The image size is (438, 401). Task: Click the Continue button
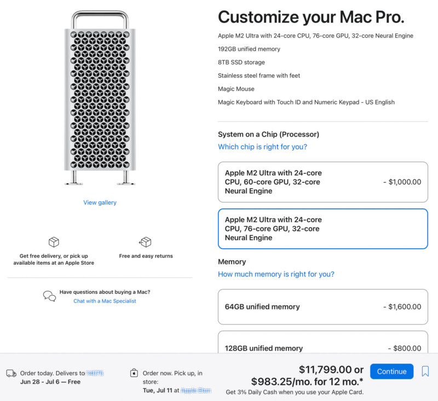(x=391, y=371)
